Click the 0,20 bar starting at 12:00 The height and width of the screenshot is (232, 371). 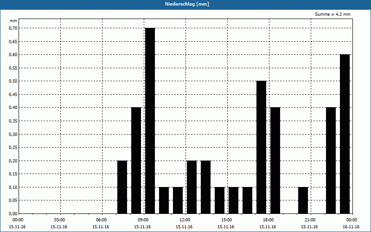tap(192, 187)
